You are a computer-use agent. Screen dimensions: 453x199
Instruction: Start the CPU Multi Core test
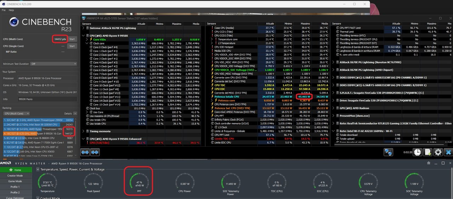click(72, 39)
